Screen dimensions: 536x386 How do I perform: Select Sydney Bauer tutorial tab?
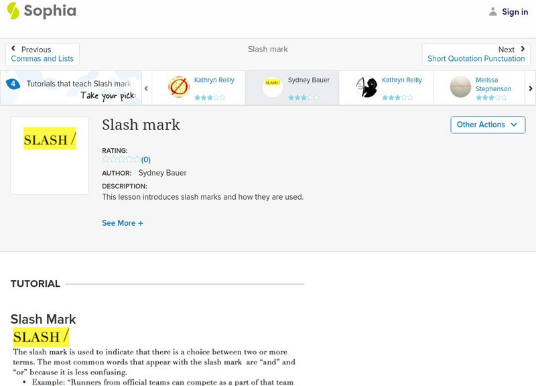292,88
